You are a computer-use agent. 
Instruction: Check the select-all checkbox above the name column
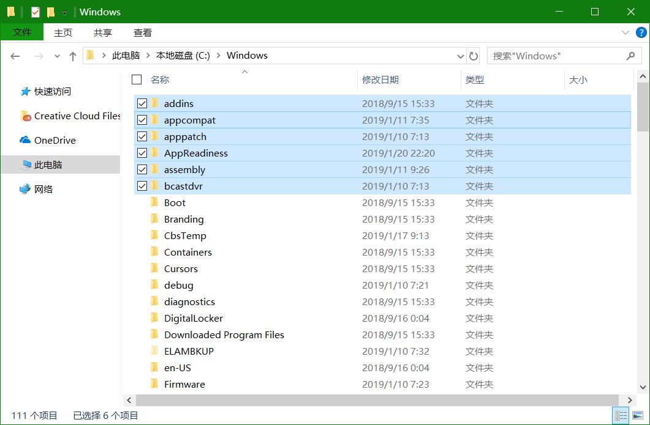pos(136,79)
